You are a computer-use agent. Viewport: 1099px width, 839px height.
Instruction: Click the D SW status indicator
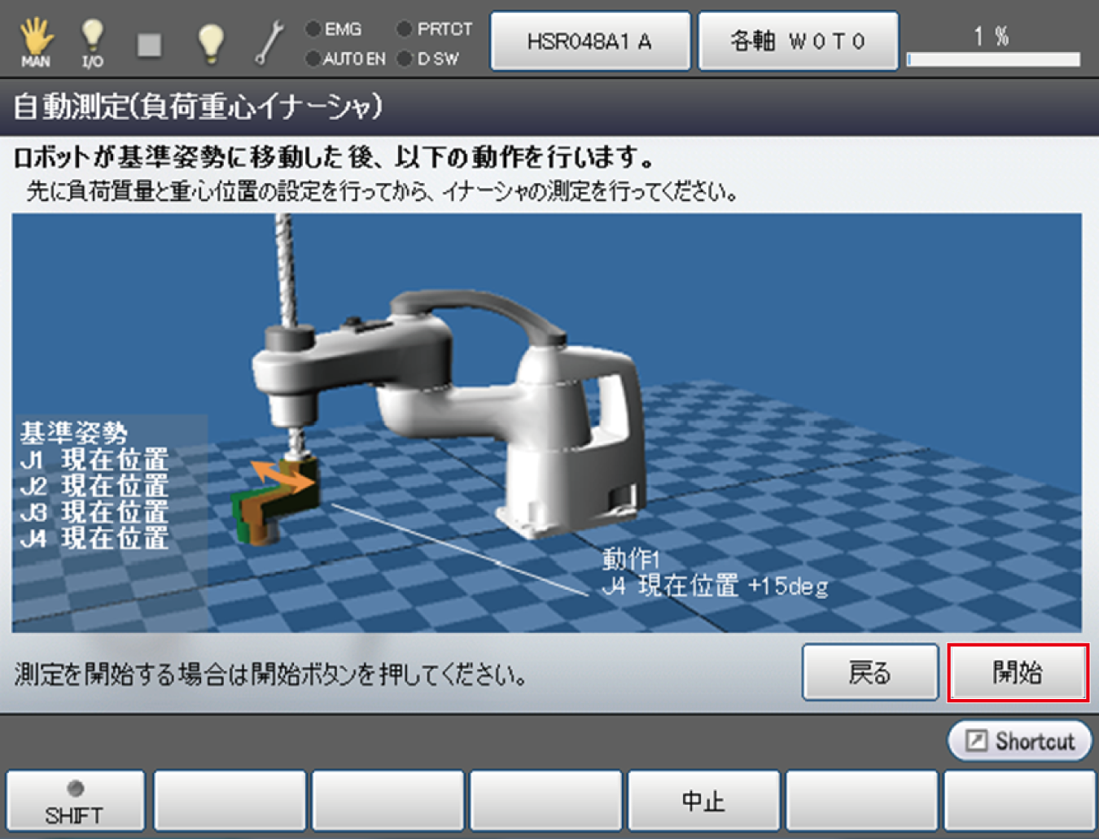click(405, 59)
